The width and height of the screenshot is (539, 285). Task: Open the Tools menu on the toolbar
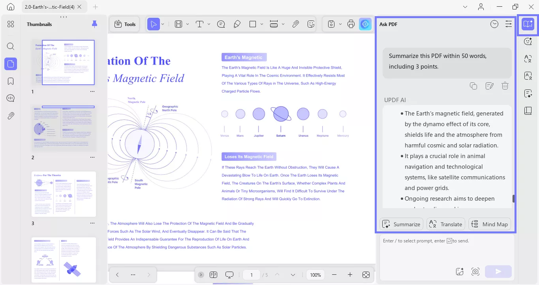tap(124, 24)
